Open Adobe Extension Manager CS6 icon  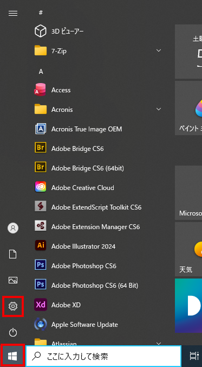pos(41,226)
